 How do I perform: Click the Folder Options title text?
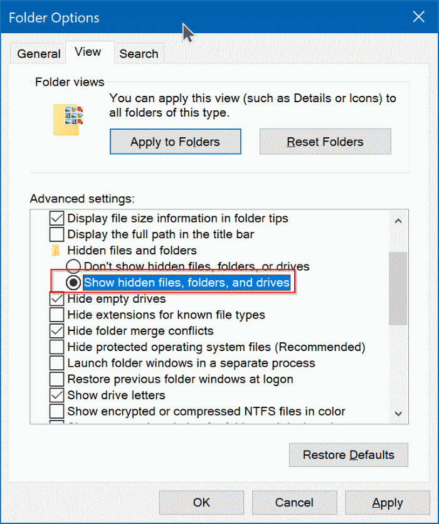[x=54, y=18]
